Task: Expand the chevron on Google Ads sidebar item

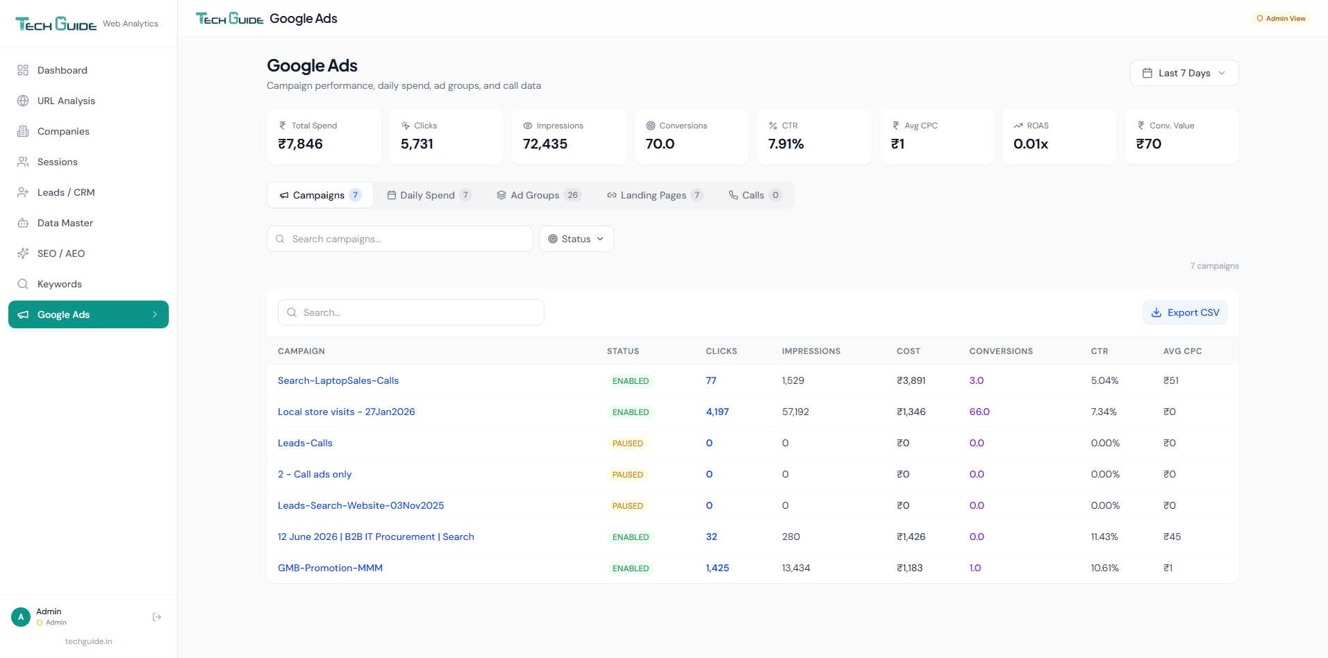Action: click(x=155, y=314)
